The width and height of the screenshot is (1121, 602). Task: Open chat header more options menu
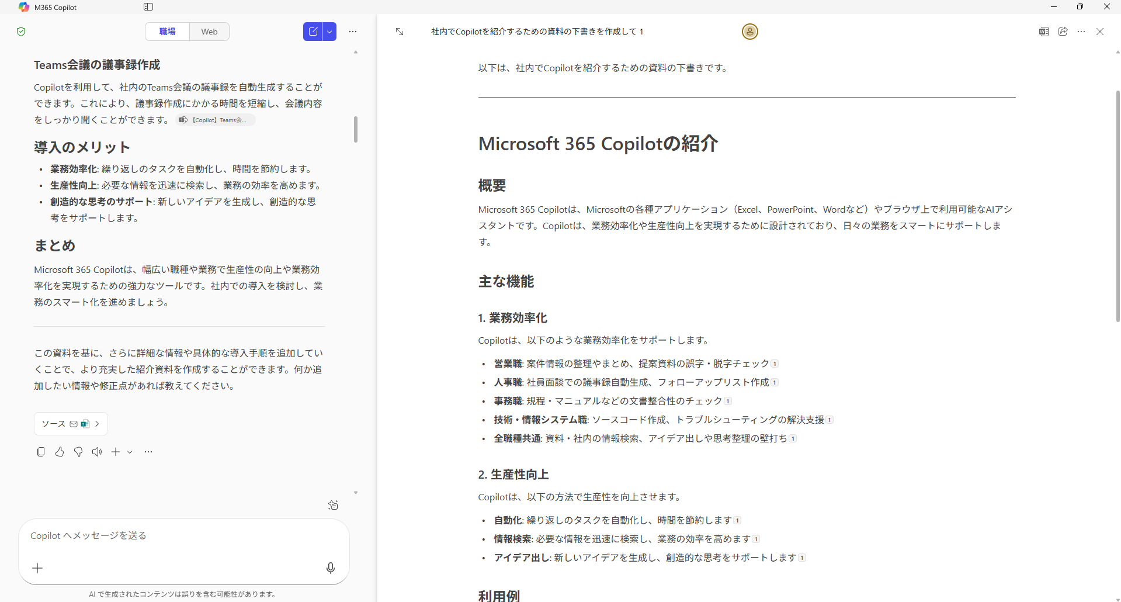click(353, 32)
